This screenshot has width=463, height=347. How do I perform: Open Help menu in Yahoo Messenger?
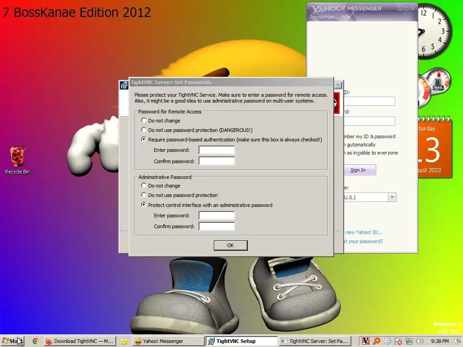(x=345, y=17)
